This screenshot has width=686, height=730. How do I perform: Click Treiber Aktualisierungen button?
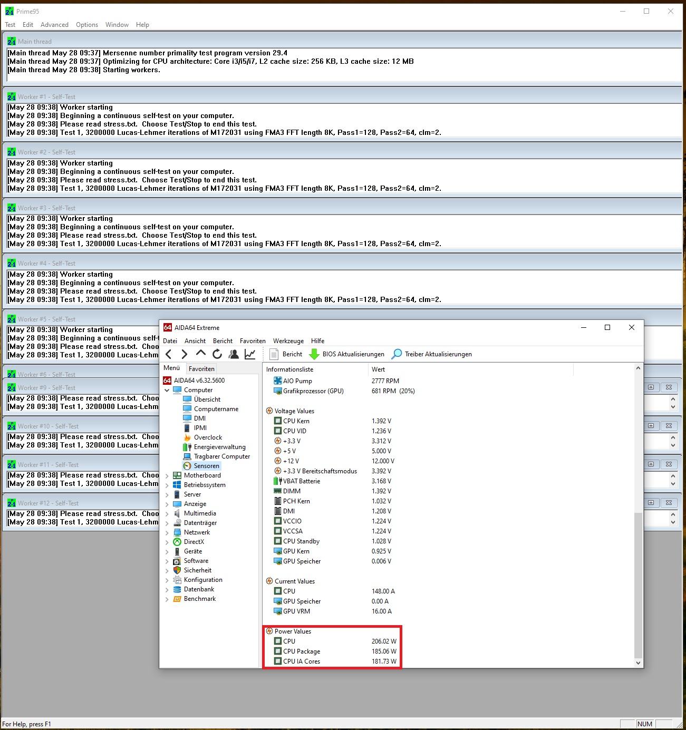point(431,354)
